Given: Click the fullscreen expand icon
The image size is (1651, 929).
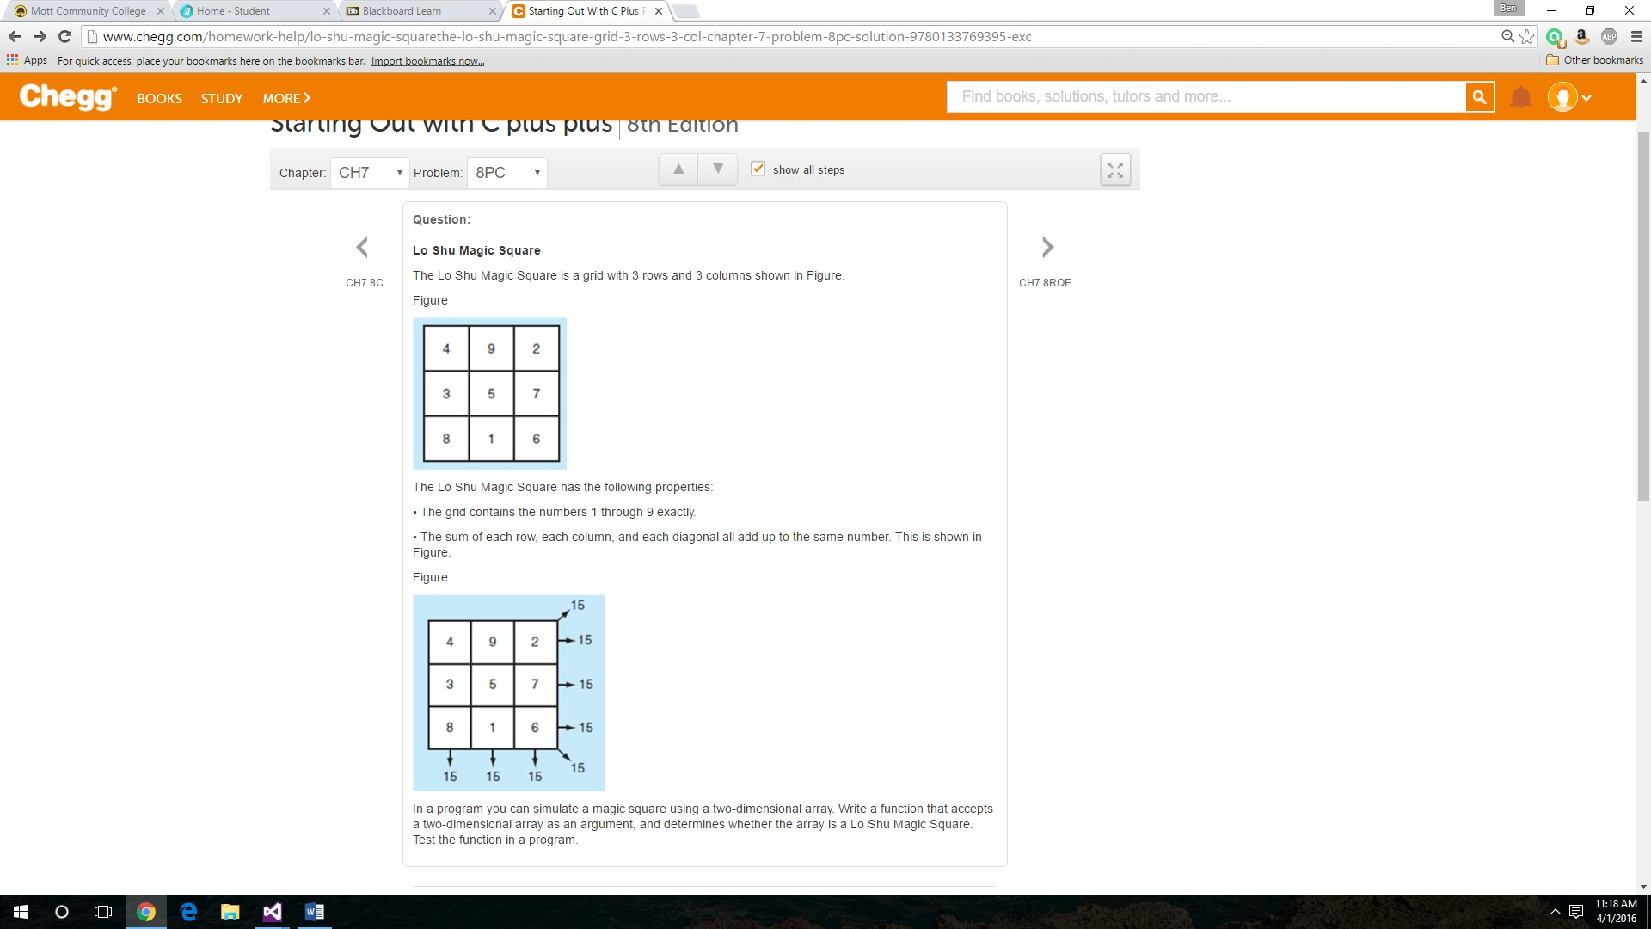Looking at the screenshot, I should [1114, 170].
